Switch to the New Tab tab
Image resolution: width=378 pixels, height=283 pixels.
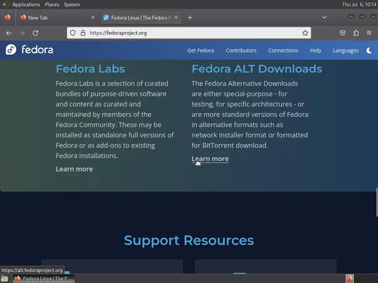(x=58, y=18)
